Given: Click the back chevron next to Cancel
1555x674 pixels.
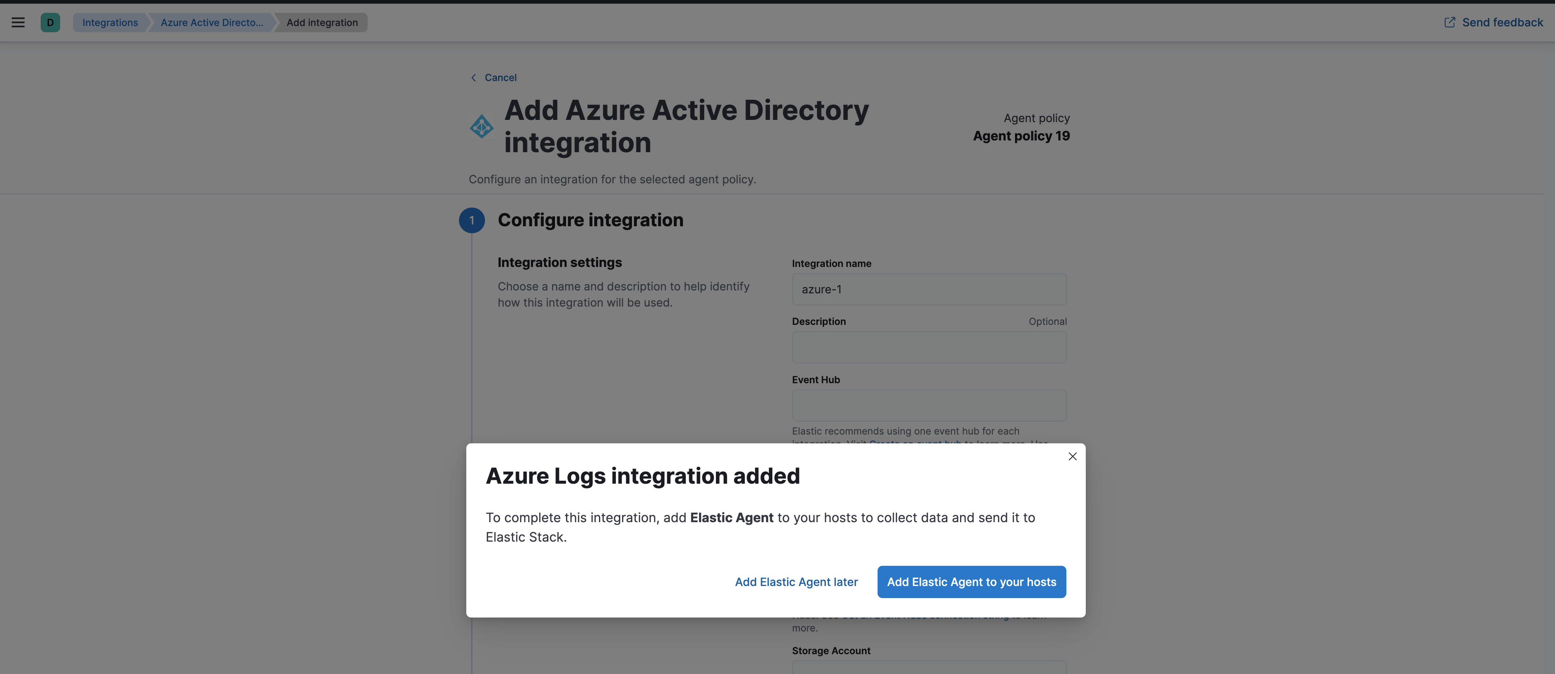Looking at the screenshot, I should (x=474, y=77).
